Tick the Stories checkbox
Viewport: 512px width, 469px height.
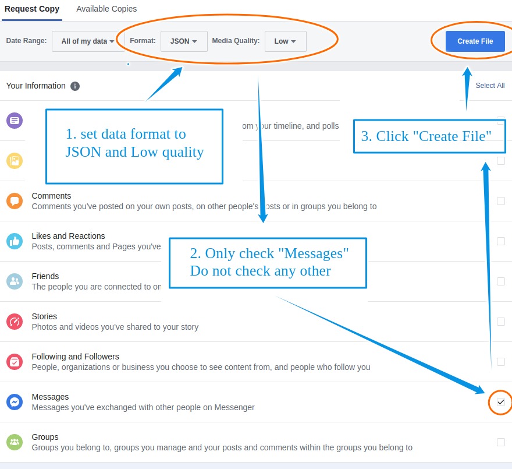500,322
